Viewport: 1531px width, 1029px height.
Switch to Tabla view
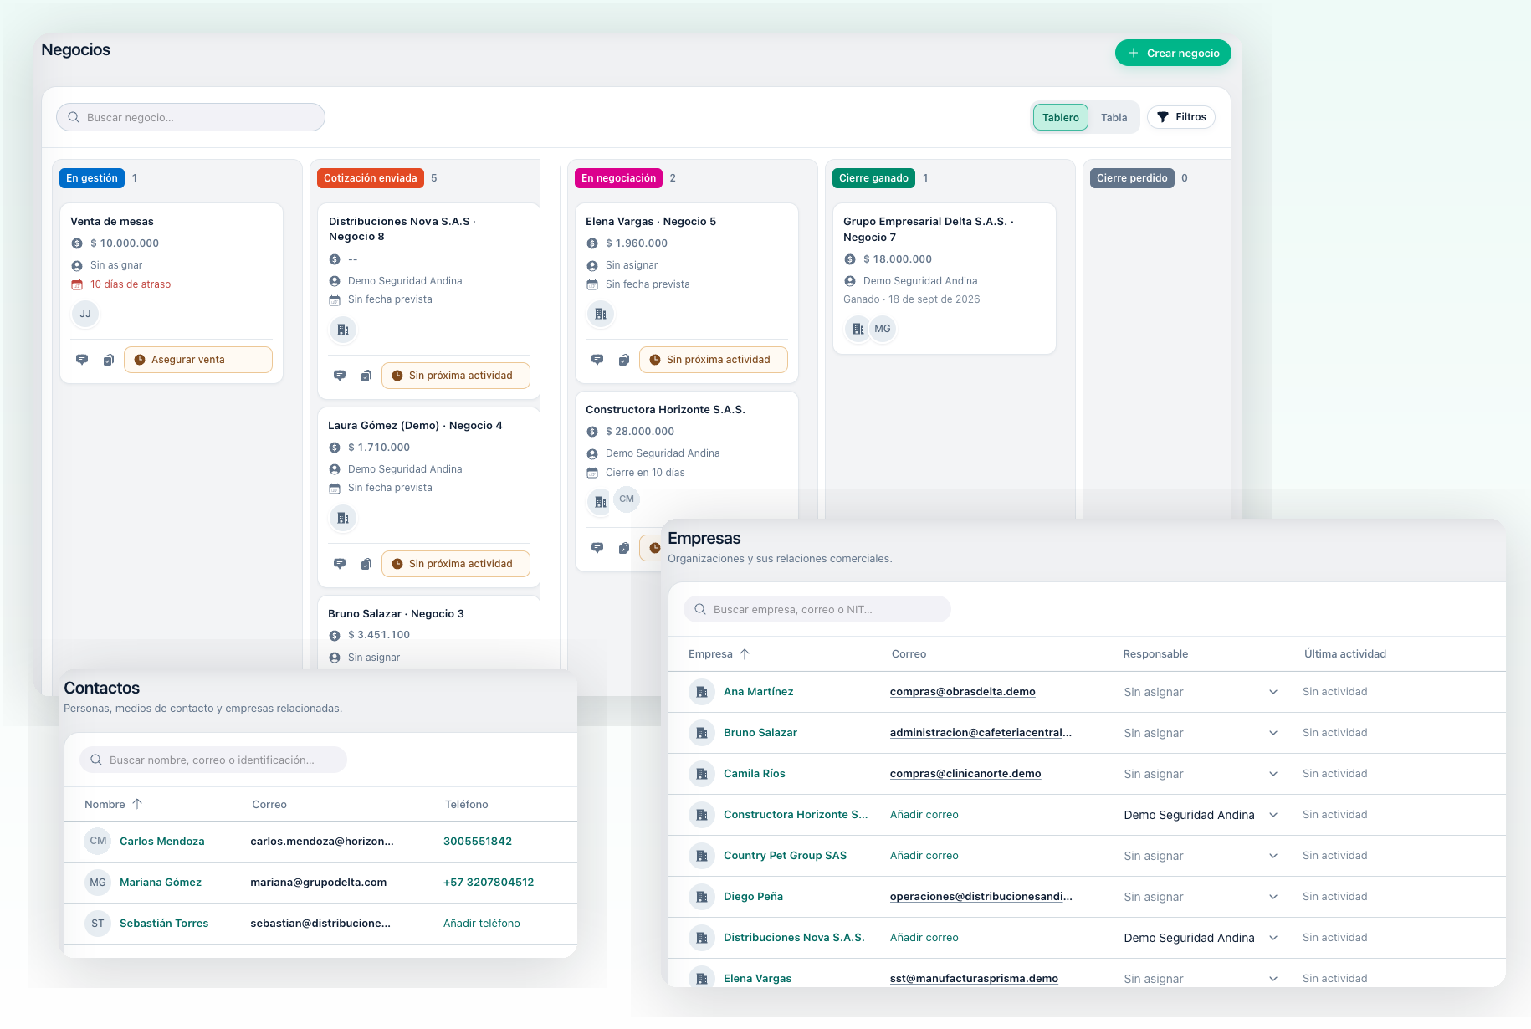pos(1114,117)
